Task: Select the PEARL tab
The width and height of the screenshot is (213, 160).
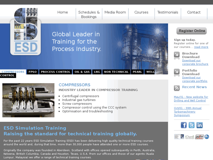Action: click(x=137, y=72)
